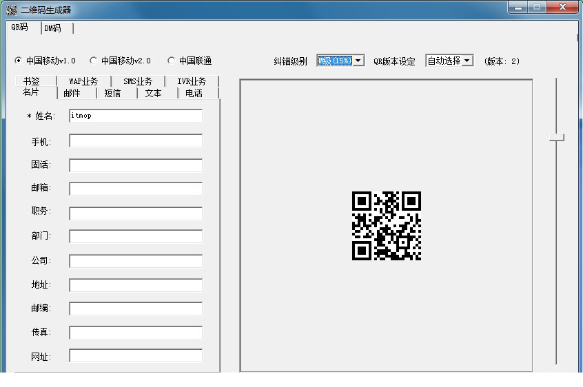Click the QR code size slider handle
583x387 pixels.
557,138
